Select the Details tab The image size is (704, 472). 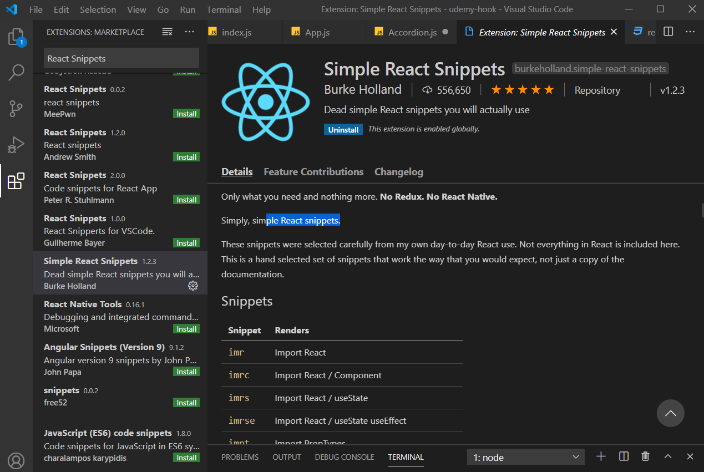tap(237, 172)
